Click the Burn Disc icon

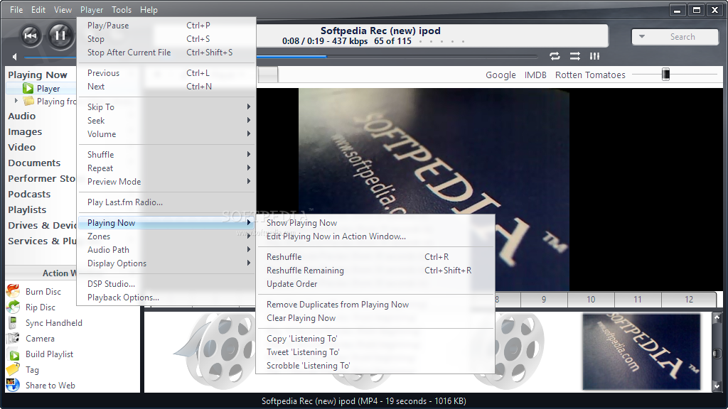point(13,291)
